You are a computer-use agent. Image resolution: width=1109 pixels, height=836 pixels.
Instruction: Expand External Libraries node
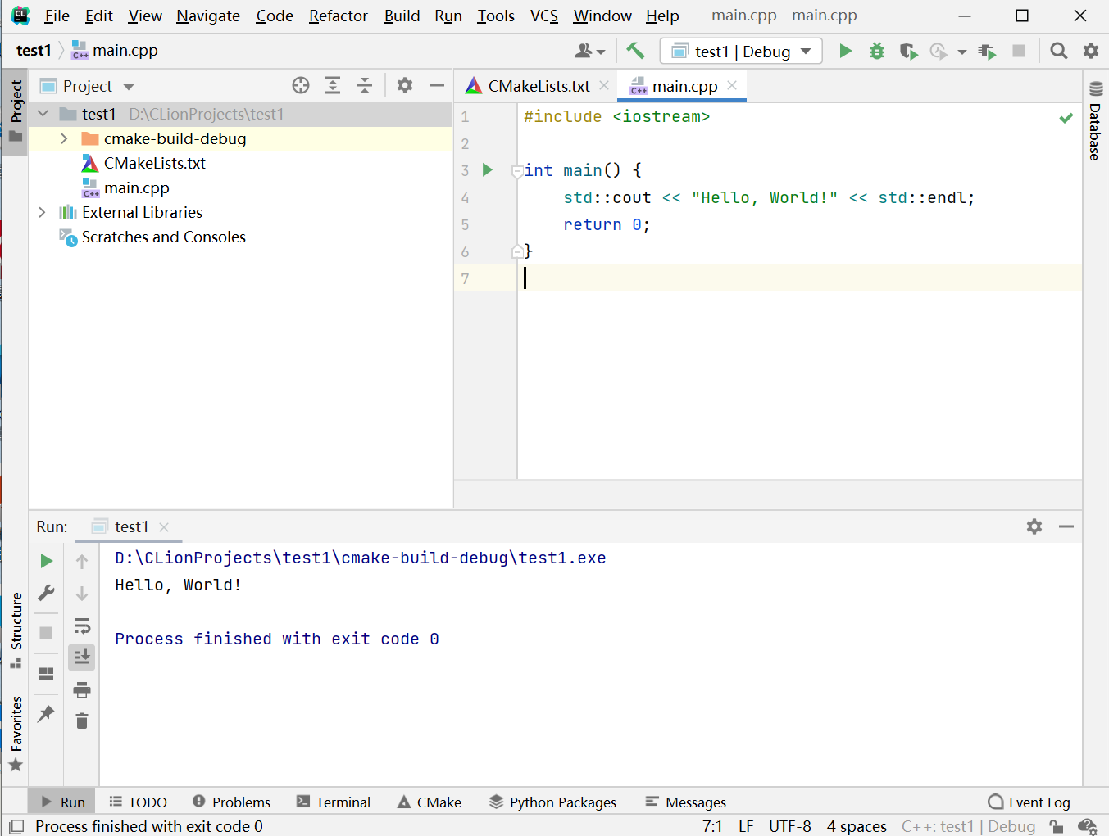(42, 212)
